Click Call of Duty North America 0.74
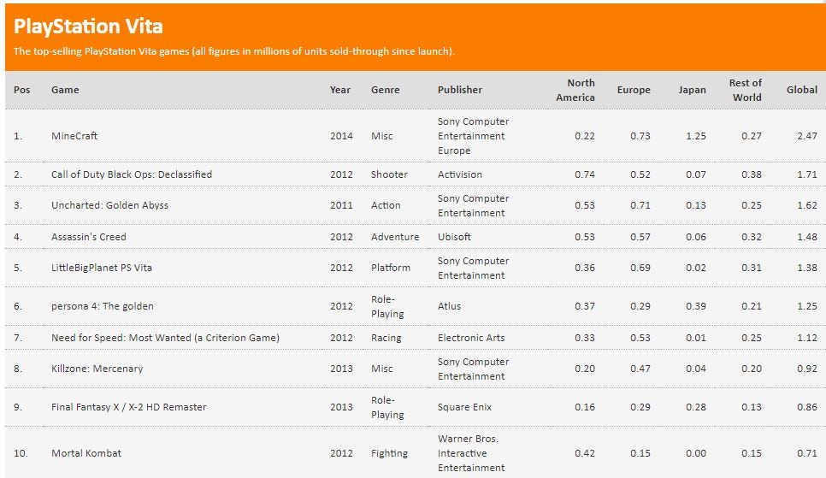Viewport: 826px width, 478px height. click(585, 174)
